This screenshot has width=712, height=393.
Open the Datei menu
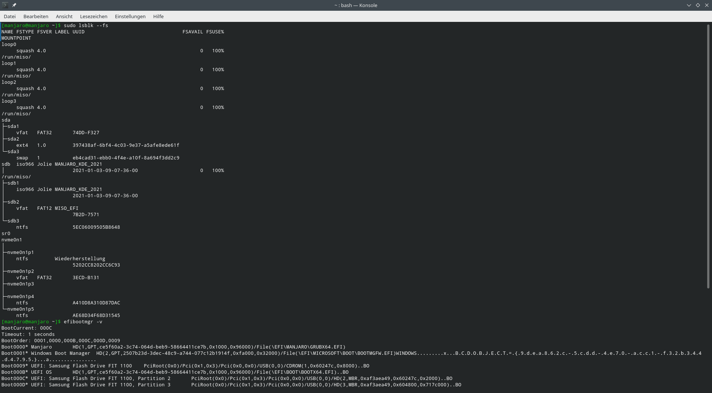10,16
